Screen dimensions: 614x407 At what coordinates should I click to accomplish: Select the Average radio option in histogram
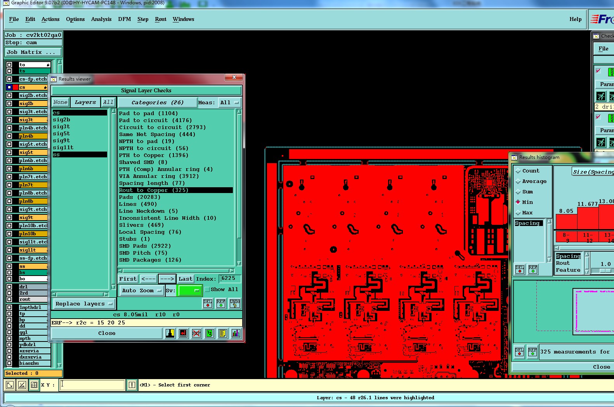click(518, 181)
